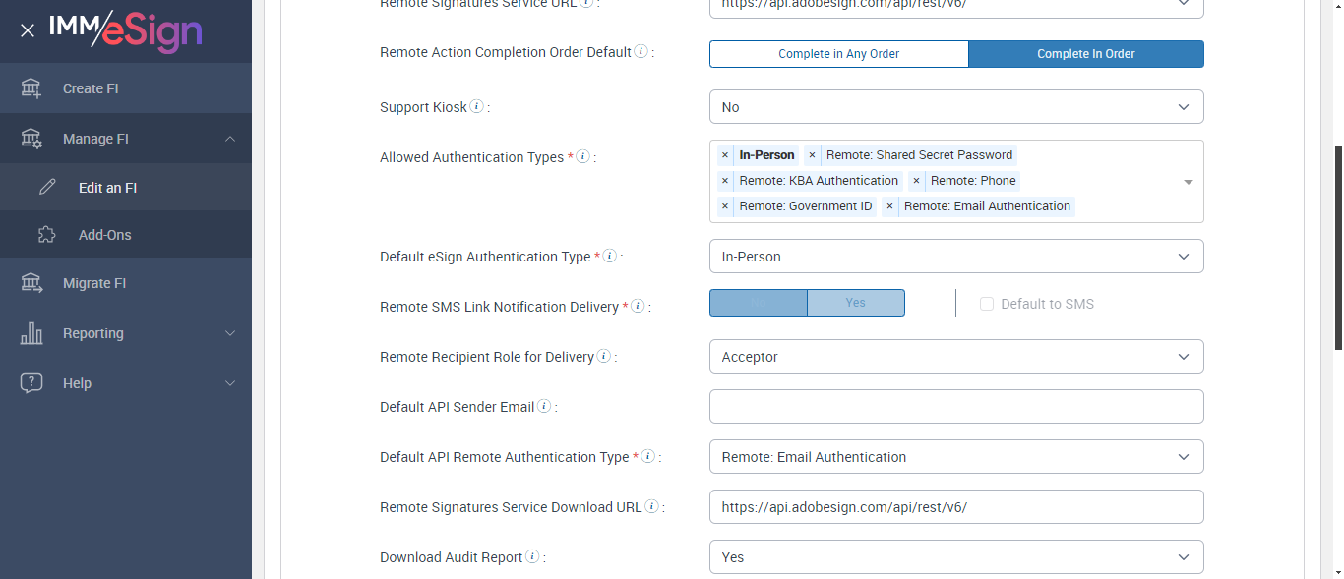Click the Add-Ons puzzle piece icon
The image size is (1344, 579).
[46, 235]
